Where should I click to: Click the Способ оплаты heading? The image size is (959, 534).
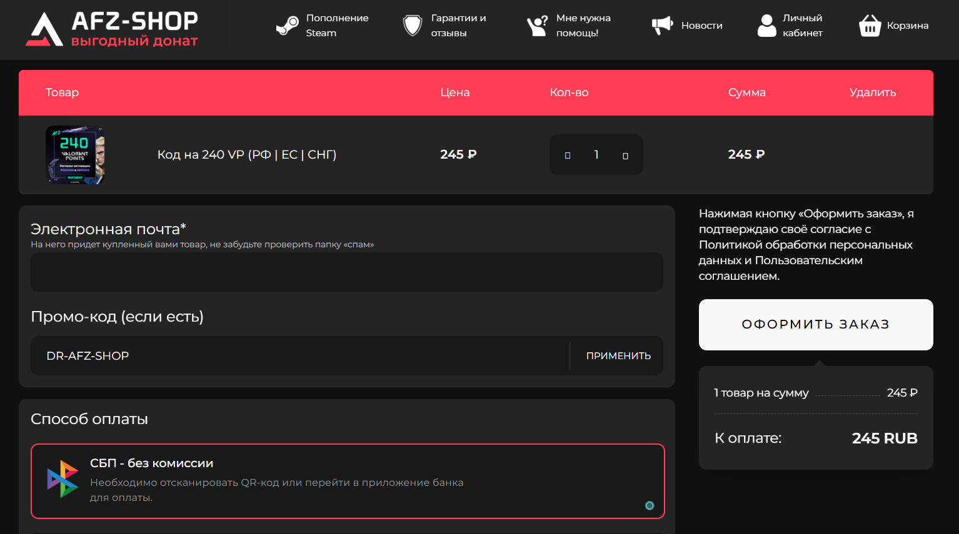coord(89,419)
